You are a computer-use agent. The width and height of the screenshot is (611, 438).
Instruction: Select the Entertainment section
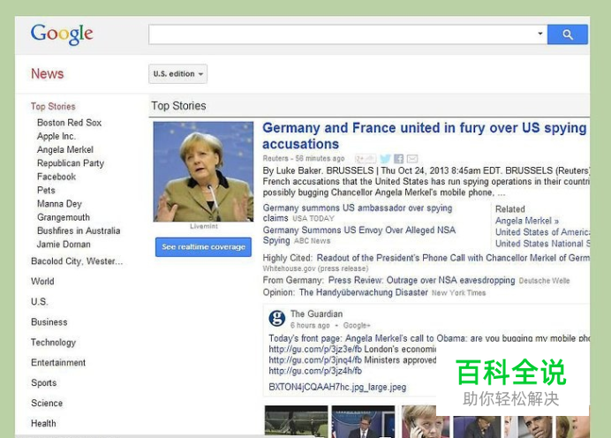coord(58,362)
